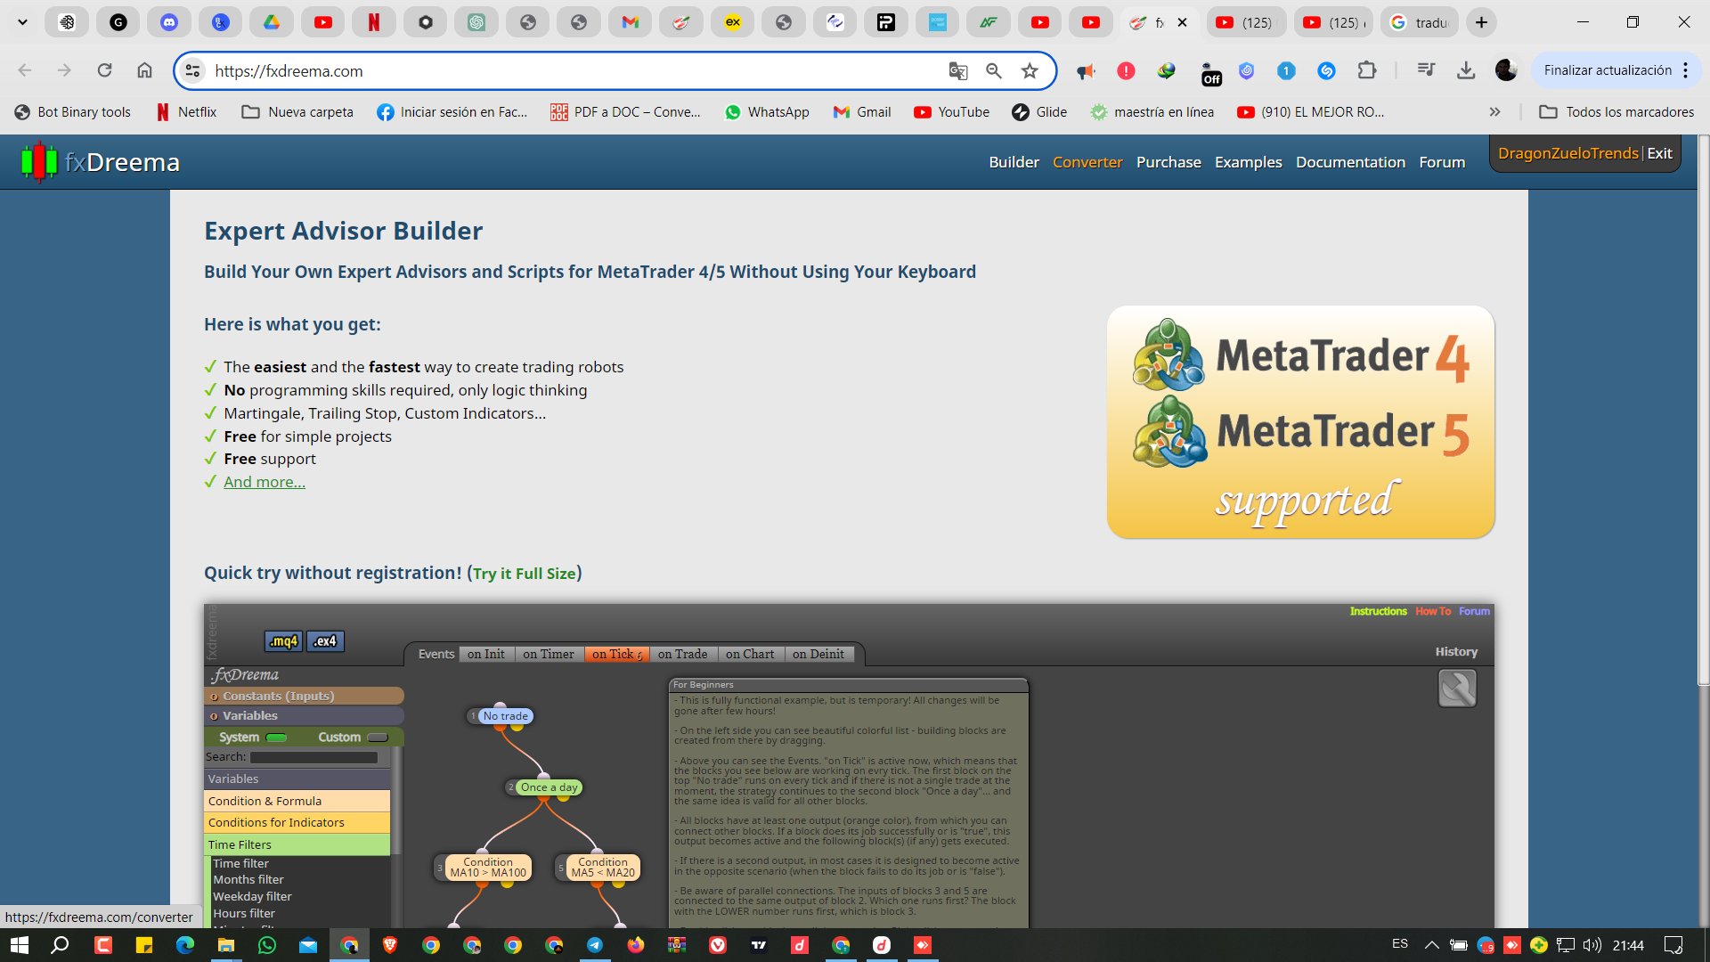Select the 'Once a day' block
Viewport: 1710px width, 962px height.
pos(549,787)
